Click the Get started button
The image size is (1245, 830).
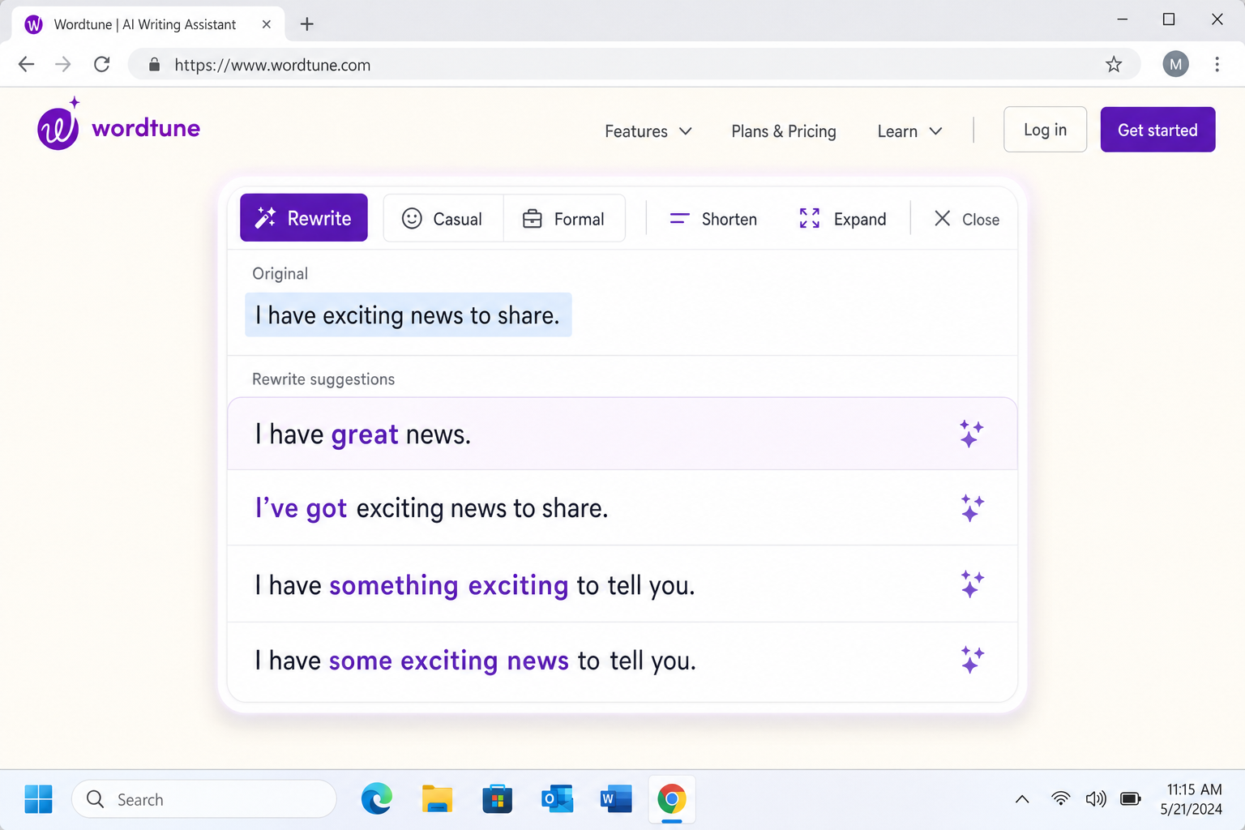pos(1157,129)
